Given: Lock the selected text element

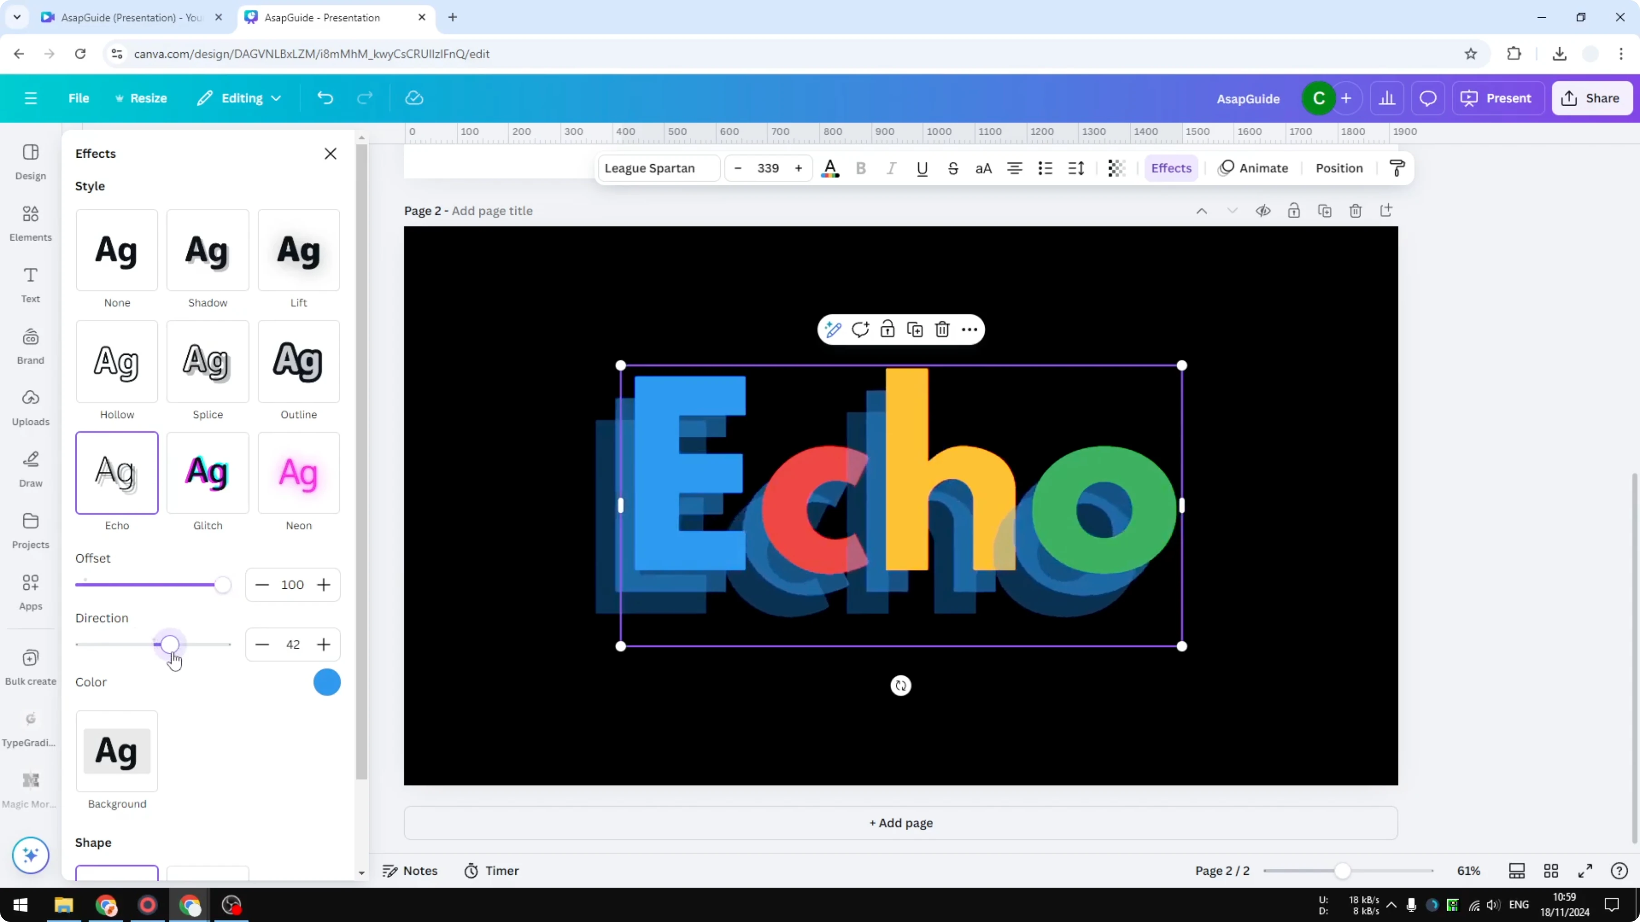Looking at the screenshot, I should 888,330.
